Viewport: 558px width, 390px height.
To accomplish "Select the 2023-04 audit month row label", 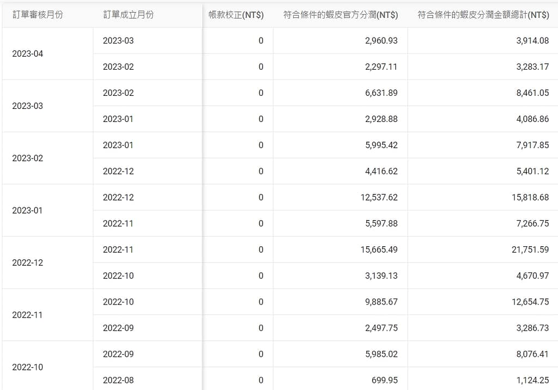I will click(27, 53).
